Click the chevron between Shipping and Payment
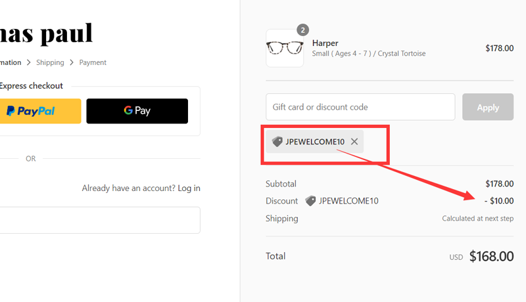 click(72, 62)
